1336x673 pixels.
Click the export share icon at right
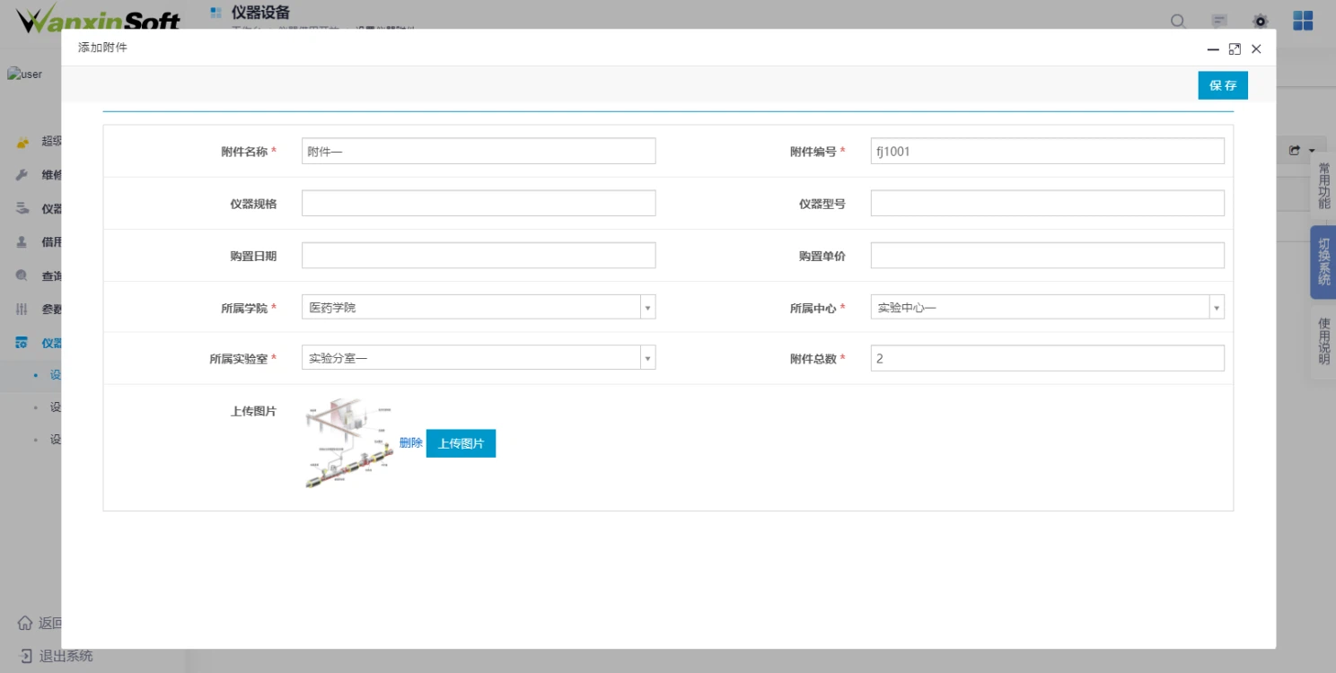[x=1295, y=151]
